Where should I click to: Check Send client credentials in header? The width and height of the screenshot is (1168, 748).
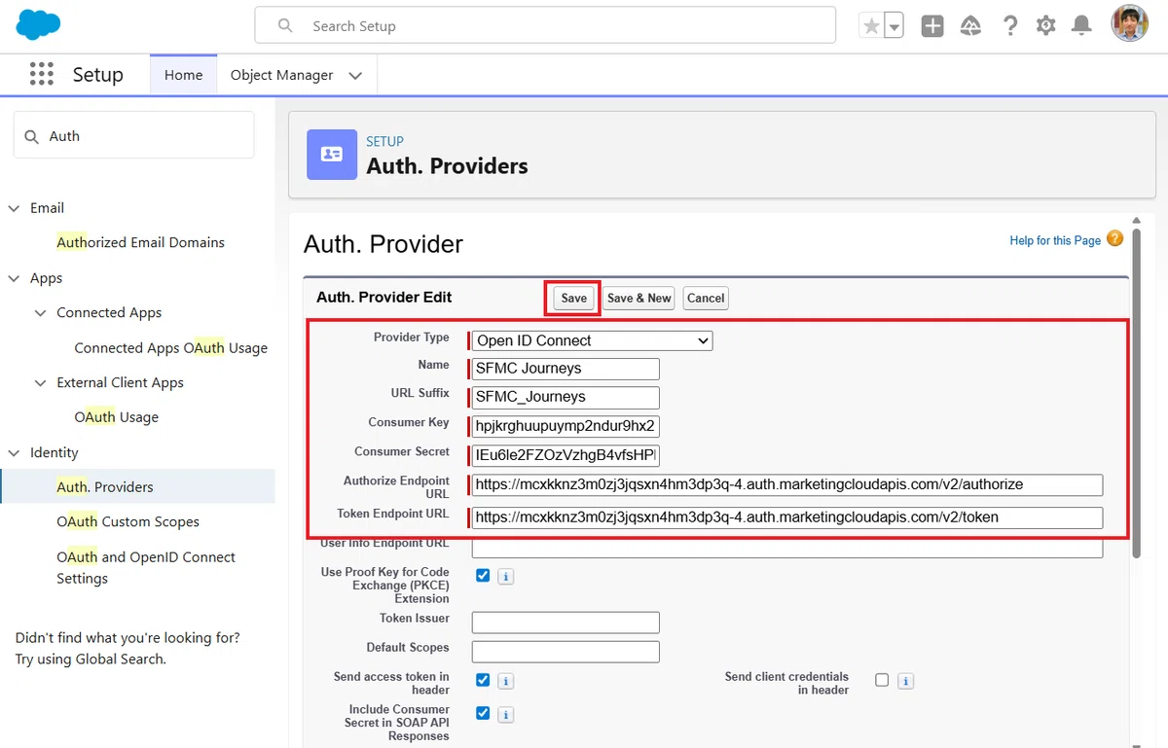click(882, 680)
